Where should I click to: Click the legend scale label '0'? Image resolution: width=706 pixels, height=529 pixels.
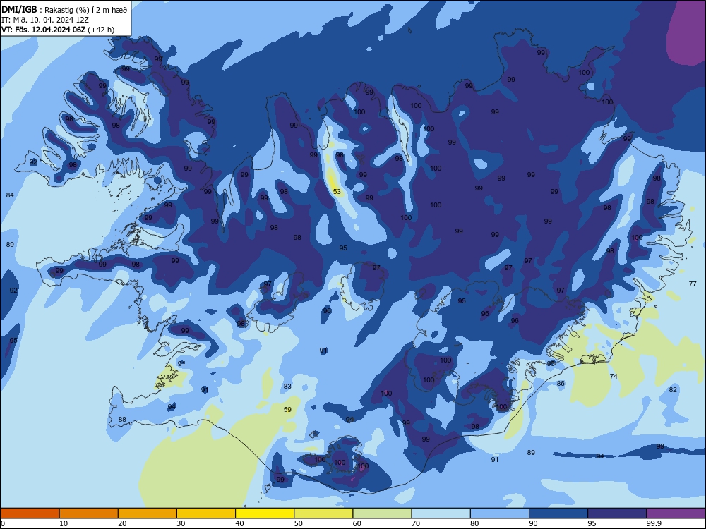pyautogui.click(x=3, y=523)
